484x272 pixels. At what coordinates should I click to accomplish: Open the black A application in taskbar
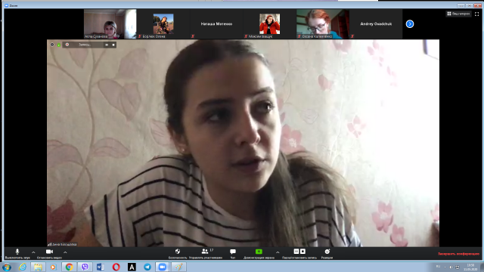pos(132,267)
